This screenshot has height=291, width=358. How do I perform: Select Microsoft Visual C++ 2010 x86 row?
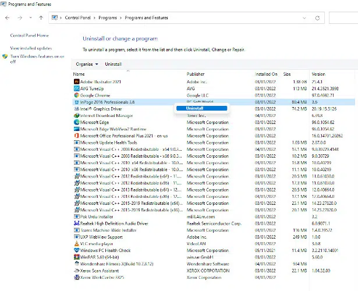coord(214,169)
